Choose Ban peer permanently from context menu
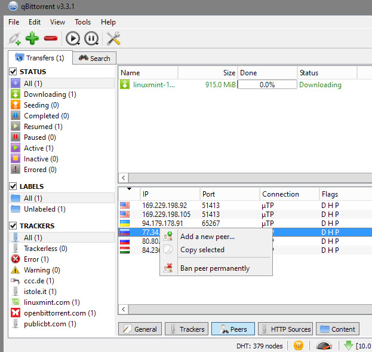Image resolution: width=372 pixels, height=352 pixels. [216, 268]
